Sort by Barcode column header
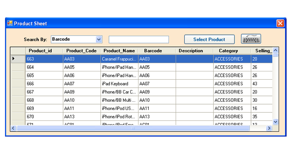Screen dimensions: 292x154 (x=157, y=51)
